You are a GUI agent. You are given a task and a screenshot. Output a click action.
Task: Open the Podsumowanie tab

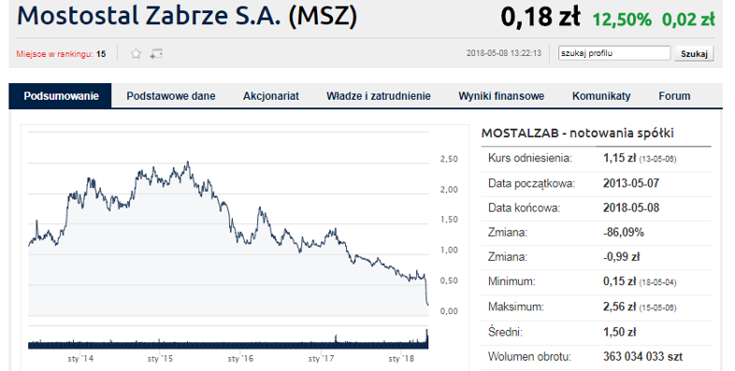(x=61, y=96)
